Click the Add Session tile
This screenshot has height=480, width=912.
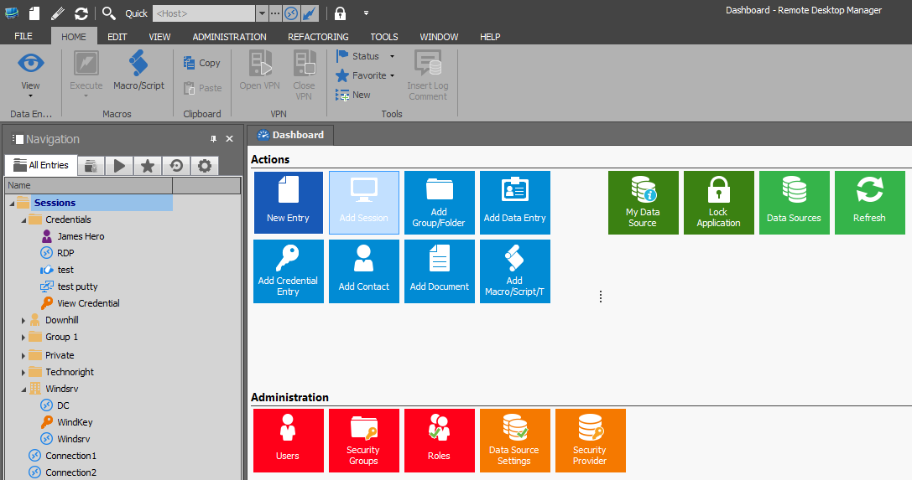pyautogui.click(x=363, y=203)
